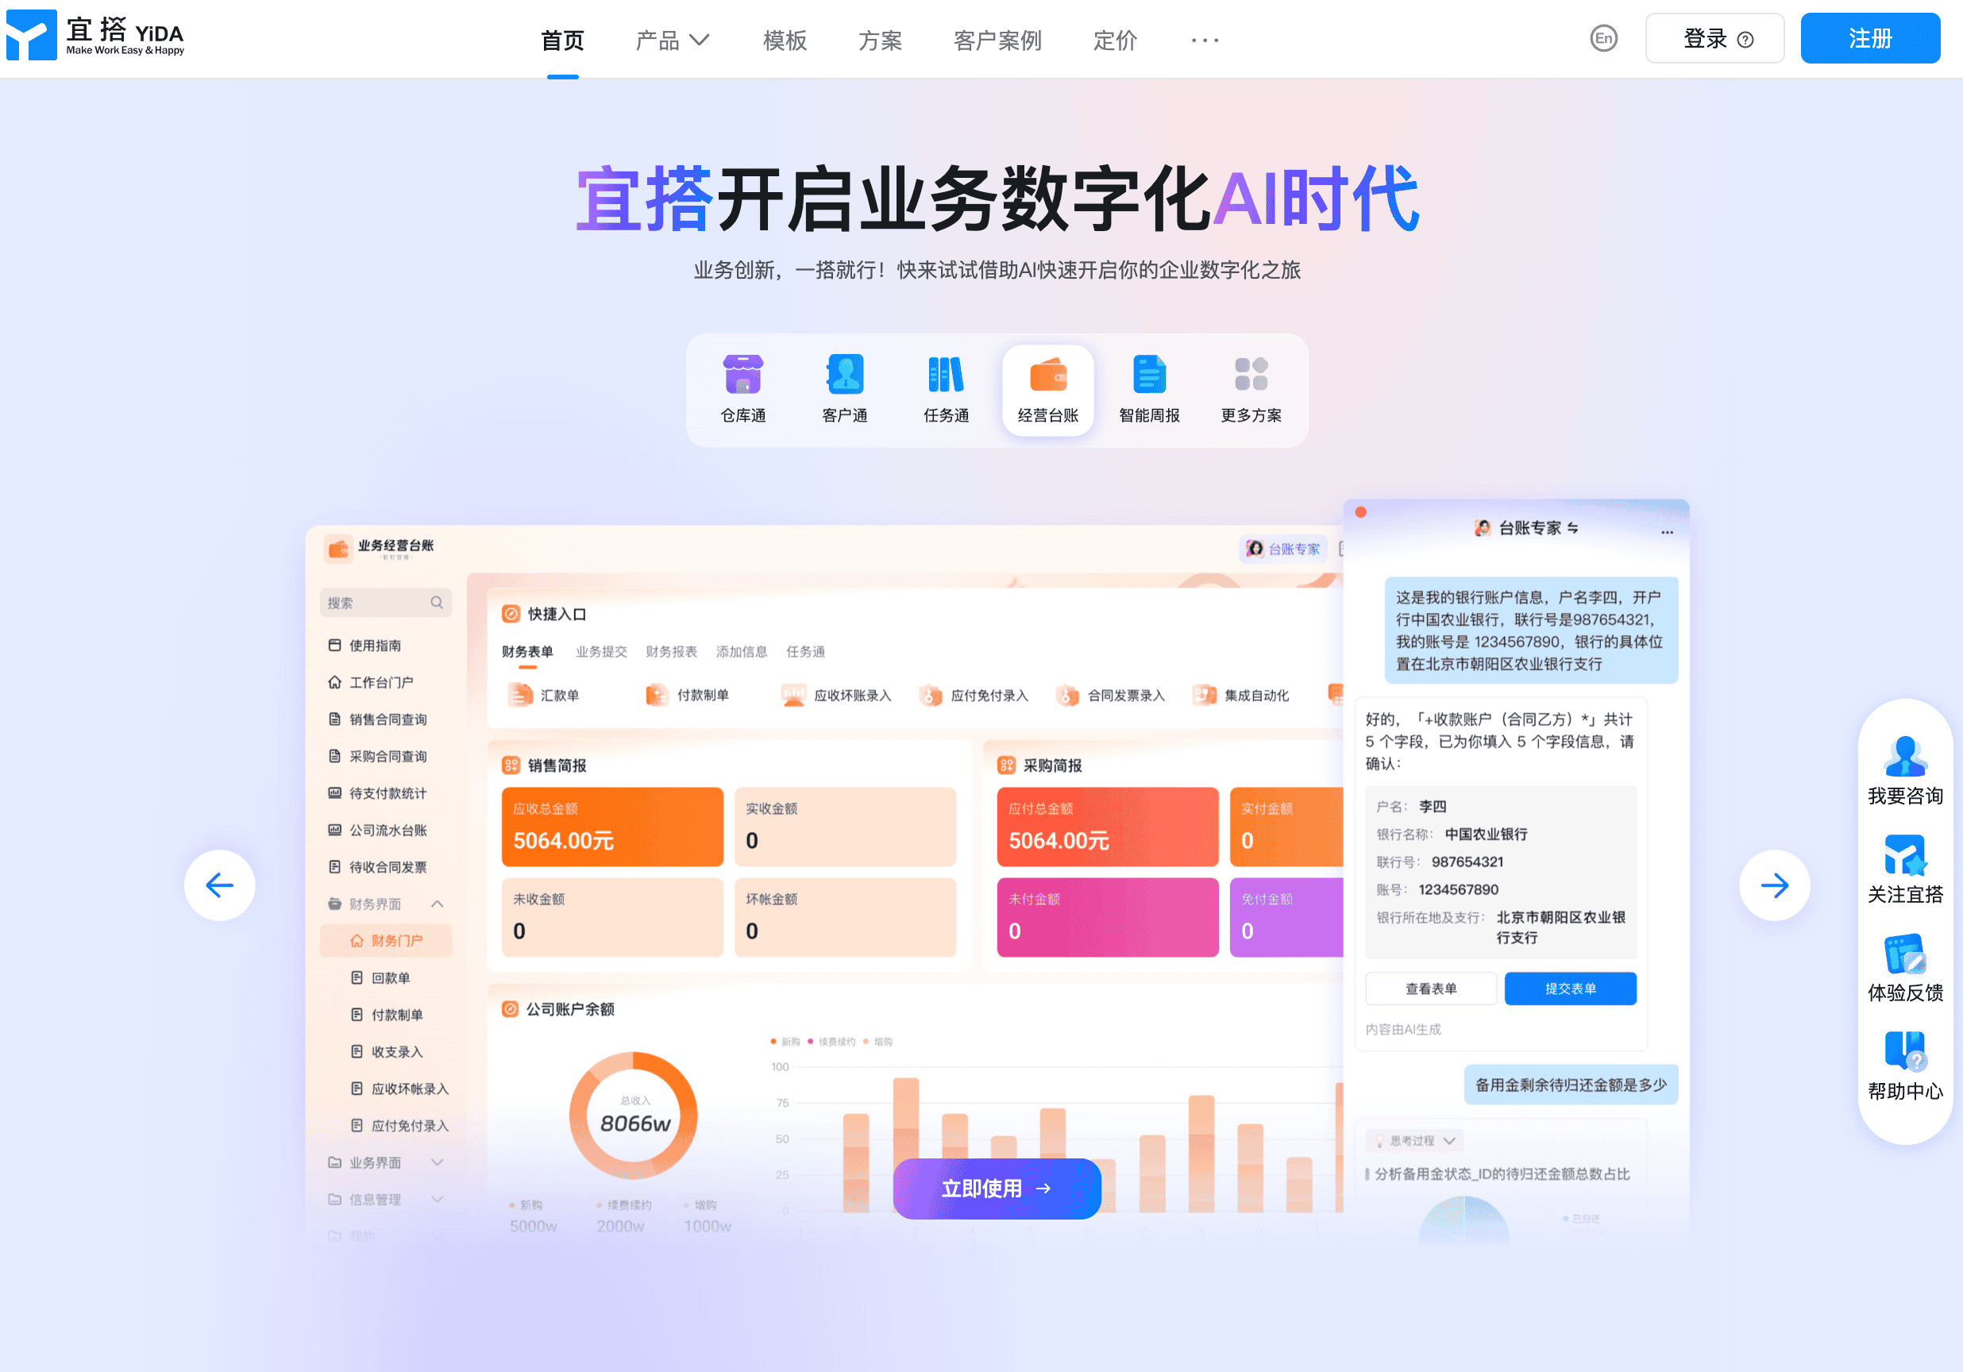Click the 应收总金额 5064.00元 card

pos(612,827)
